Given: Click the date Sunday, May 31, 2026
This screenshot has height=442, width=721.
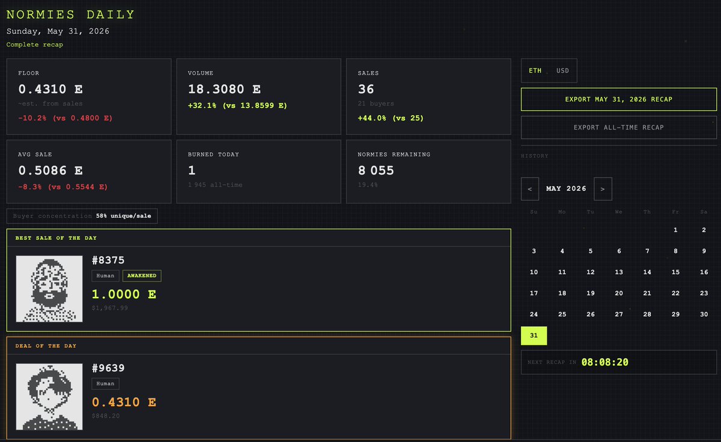Looking at the screenshot, I should point(58,31).
